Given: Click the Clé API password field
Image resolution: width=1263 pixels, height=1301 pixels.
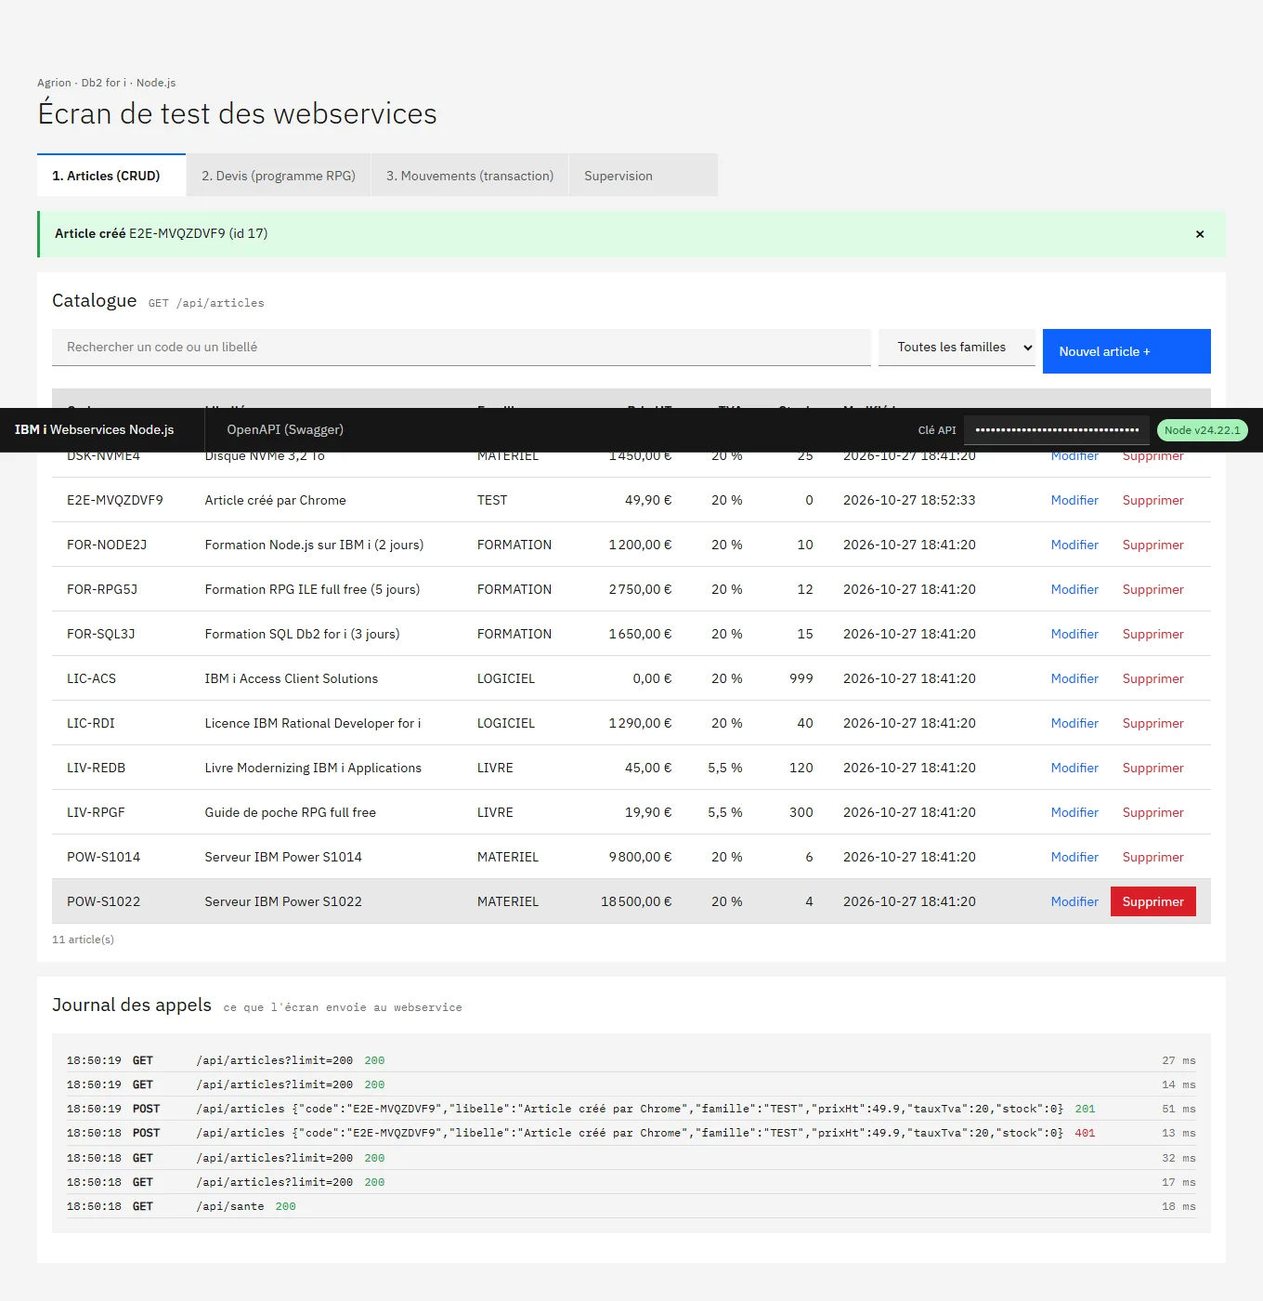Looking at the screenshot, I should coord(1057,430).
